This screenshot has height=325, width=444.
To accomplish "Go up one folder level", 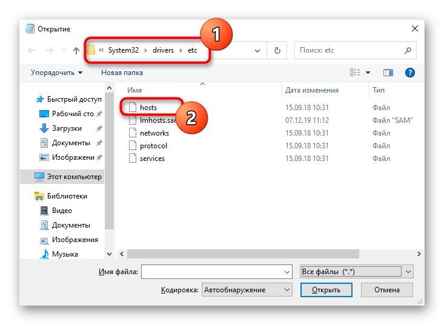I will click(76, 50).
